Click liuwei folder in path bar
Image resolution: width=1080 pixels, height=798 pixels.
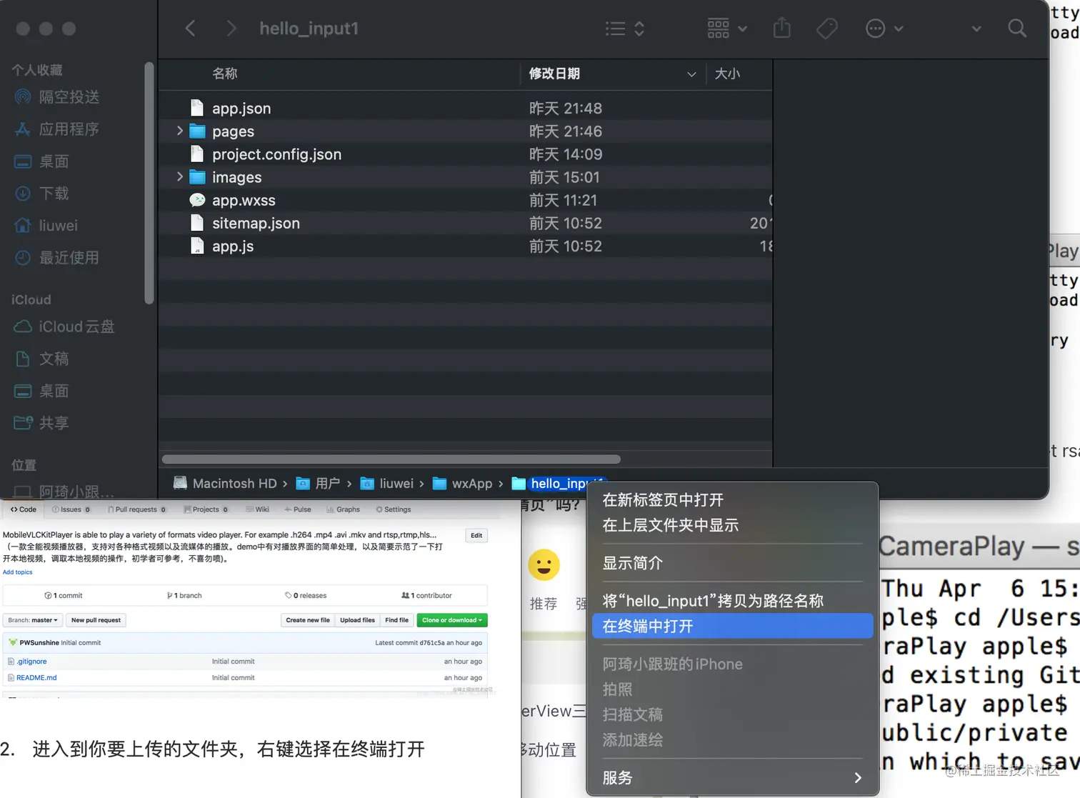386,484
